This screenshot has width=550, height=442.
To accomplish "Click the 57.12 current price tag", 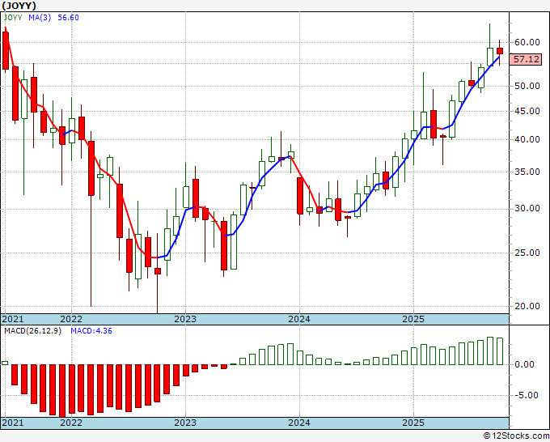I will click(x=525, y=59).
